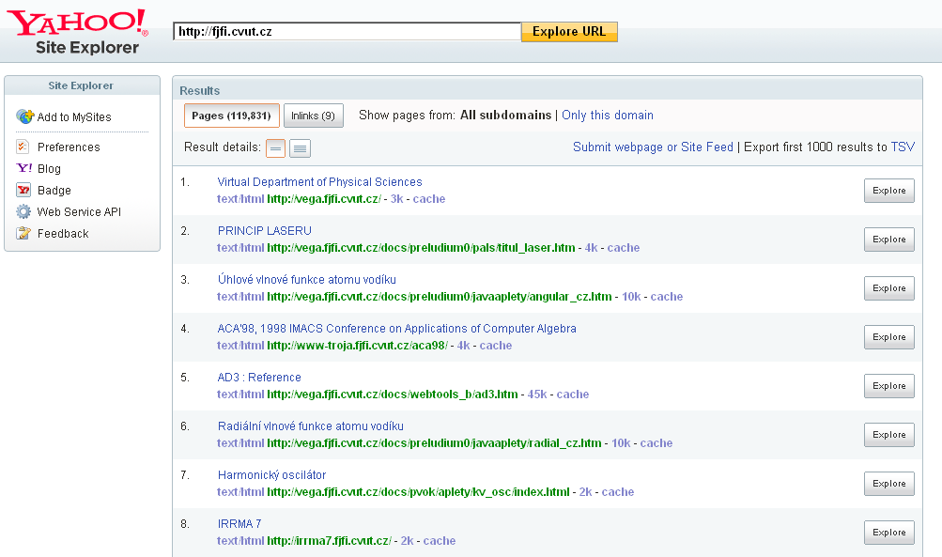Click the Add to MySites globe icon
Image resolution: width=942 pixels, height=557 pixels.
click(24, 116)
